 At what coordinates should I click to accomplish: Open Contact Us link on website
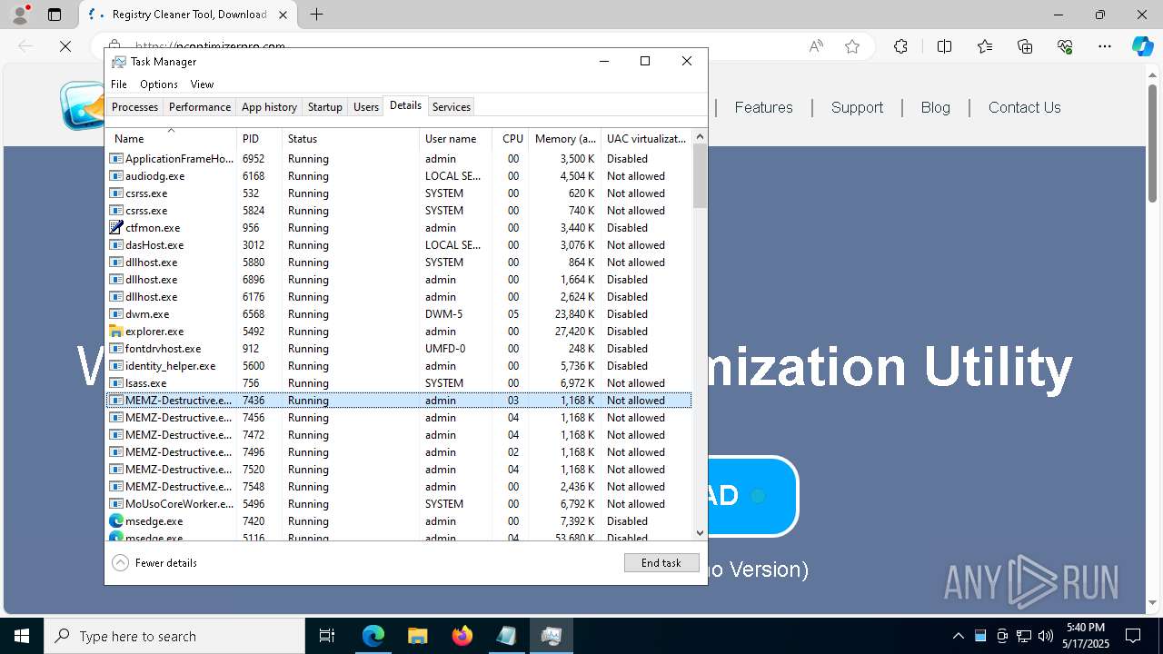click(1024, 107)
